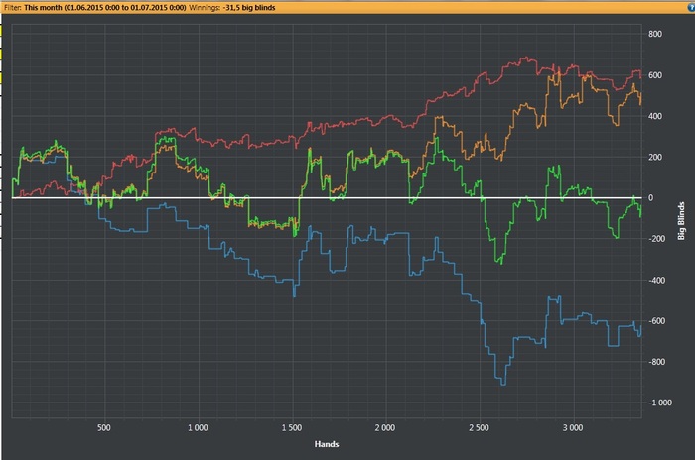The width and height of the screenshot is (695, 460).
Task: Click the "This month (01.06.2015 0:00 to 01.07.2015 0:00)" filter text
Action: pyautogui.click(x=105, y=8)
